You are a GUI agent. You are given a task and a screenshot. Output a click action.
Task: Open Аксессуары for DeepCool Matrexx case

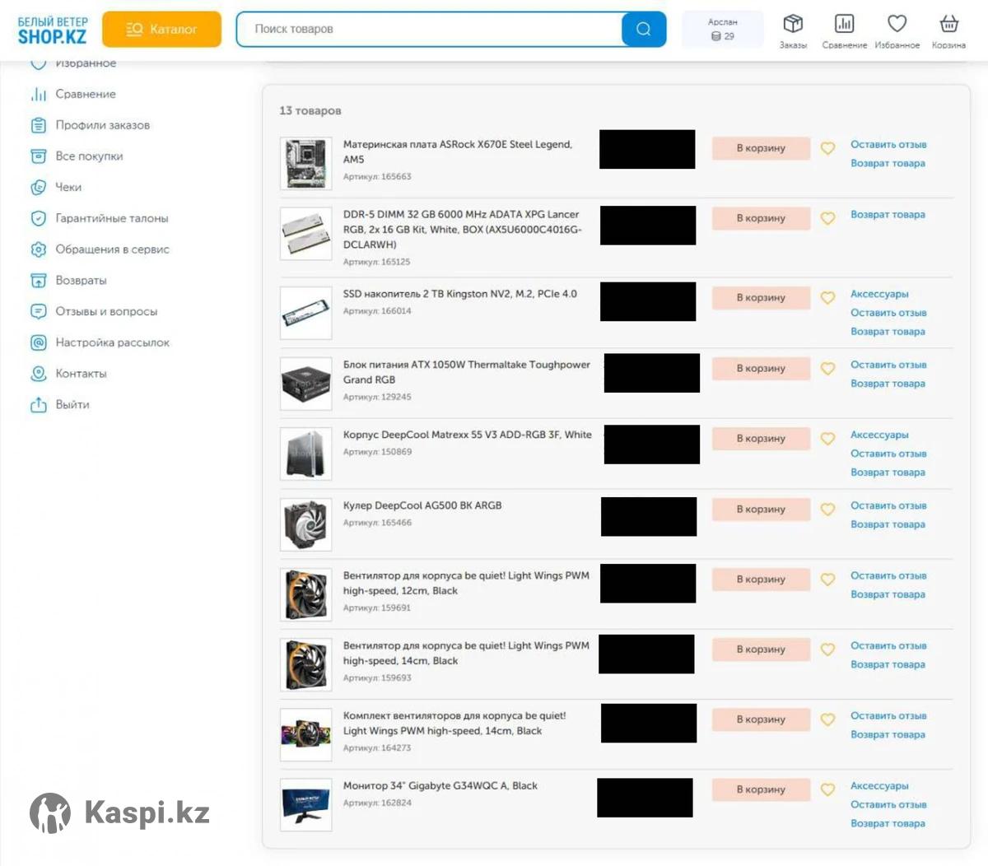pyautogui.click(x=878, y=435)
